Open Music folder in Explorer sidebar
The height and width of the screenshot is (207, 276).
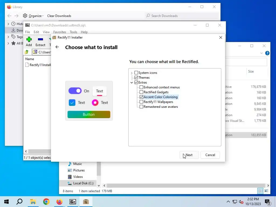[77, 164]
